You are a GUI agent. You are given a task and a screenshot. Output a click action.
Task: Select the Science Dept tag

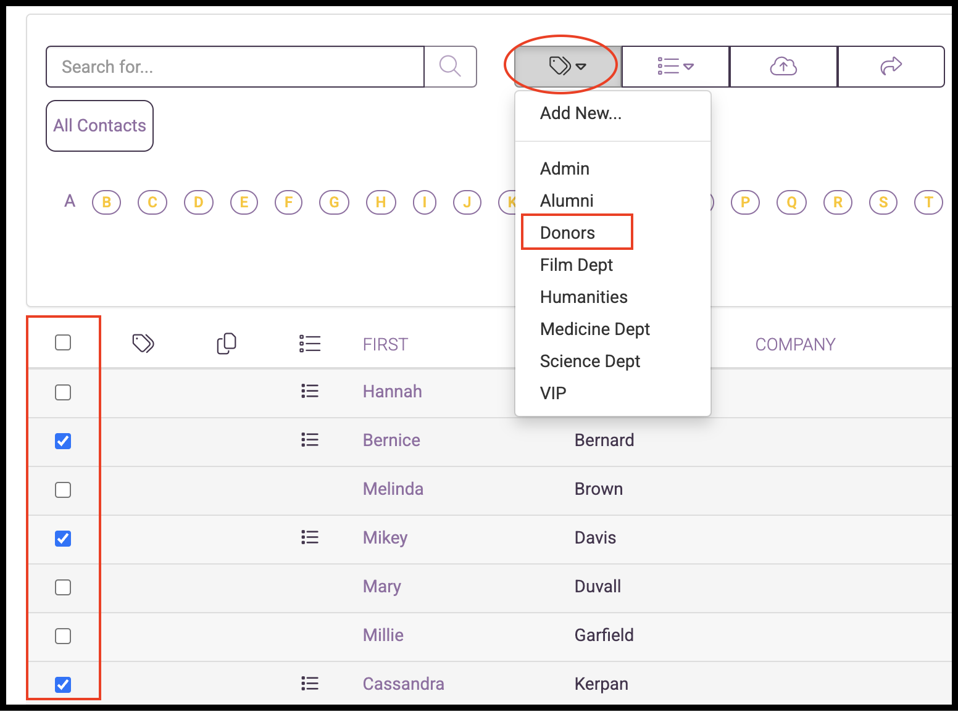[590, 361]
